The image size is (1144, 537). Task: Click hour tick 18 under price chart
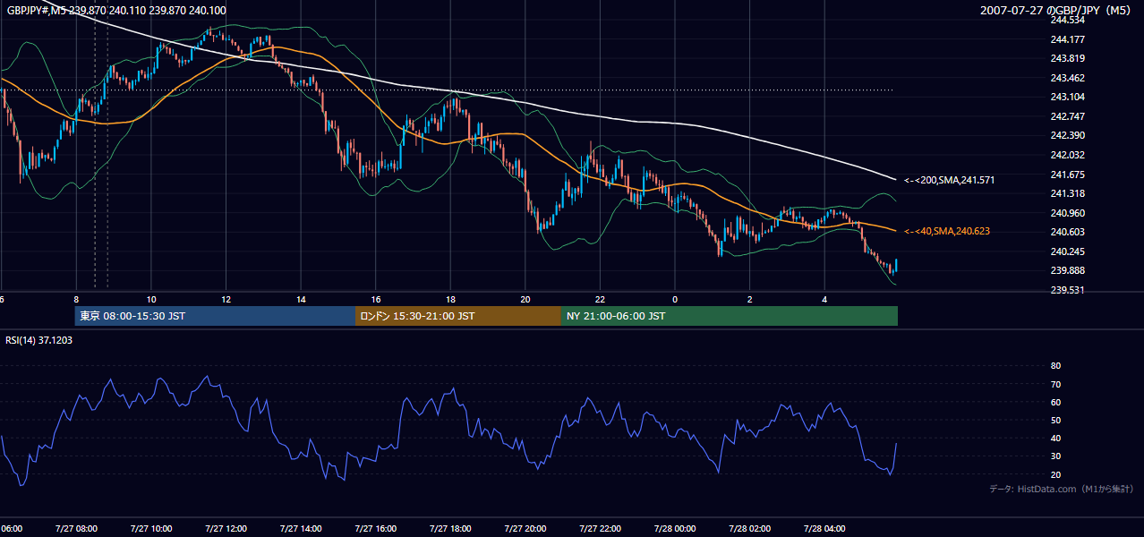(450, 299)
